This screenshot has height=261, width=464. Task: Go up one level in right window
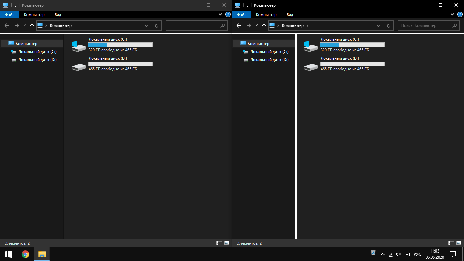pos(264,25)
